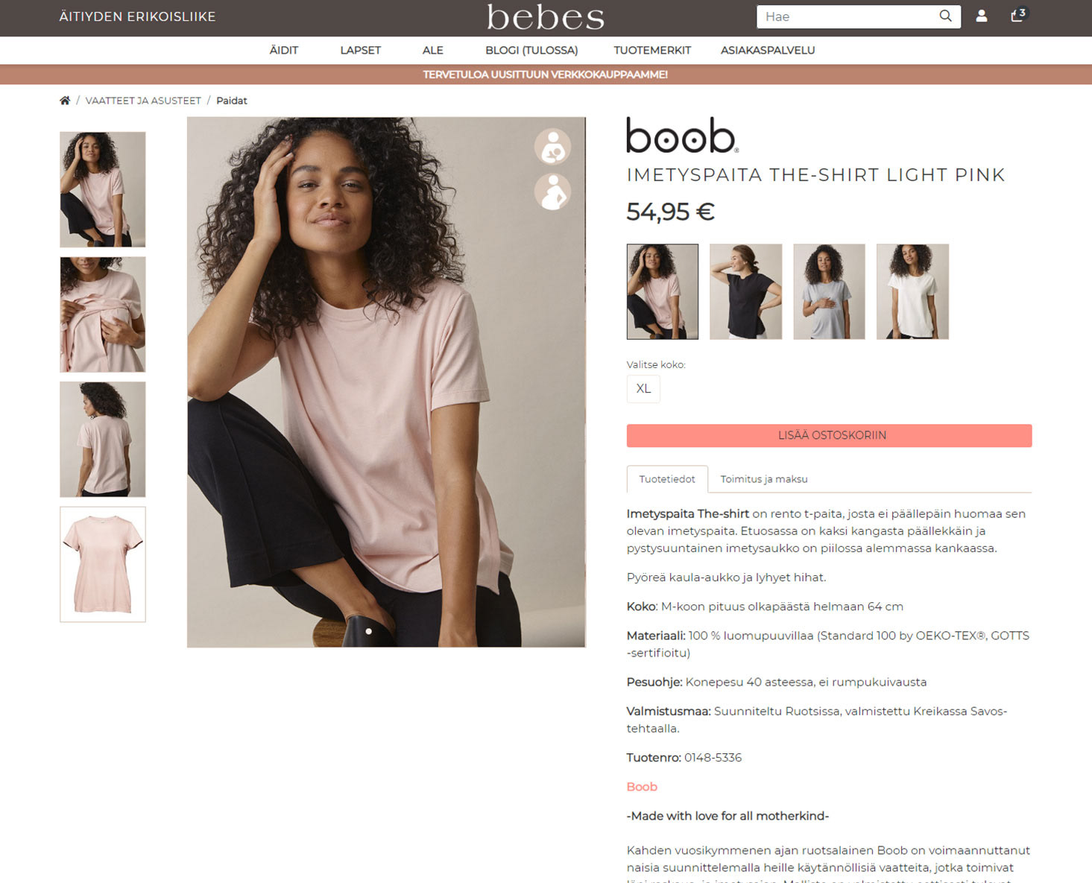This screenshot has width=1092, height=883.
Task: Click the bebes logo
Action: (546, 17)
